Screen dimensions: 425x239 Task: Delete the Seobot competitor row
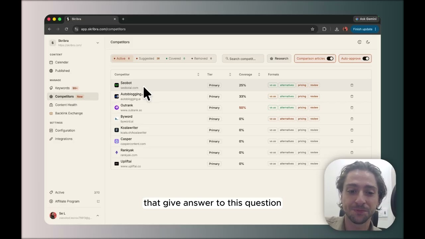[x=352, y=85]
